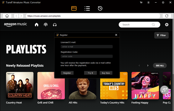Open the playlists Filter button
This screenshot has height=111, width=174.
pos(161,35)
